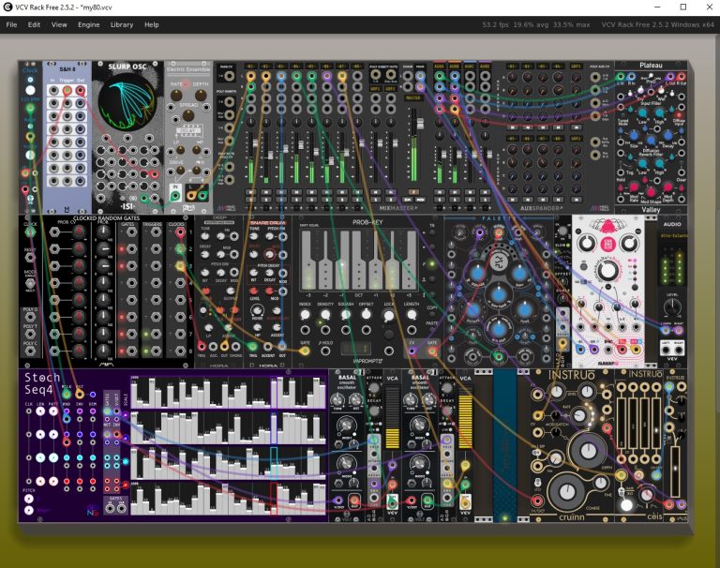Click top sequence bar display in Stoch Seq4
This screenshot has height=568, width=720.
228,392
